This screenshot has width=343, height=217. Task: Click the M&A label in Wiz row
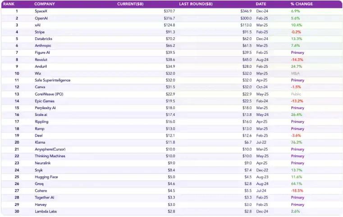click(295, 73)
